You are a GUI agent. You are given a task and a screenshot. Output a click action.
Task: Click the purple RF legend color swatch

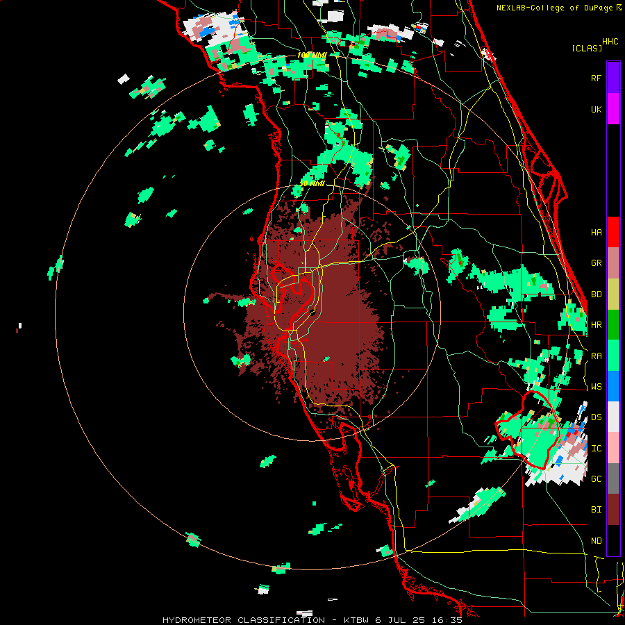pos(613,77)
